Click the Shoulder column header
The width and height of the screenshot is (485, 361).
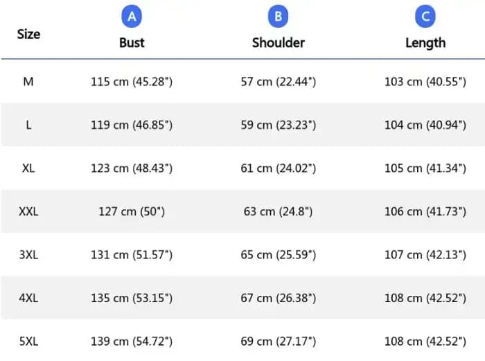click(278, 43)
